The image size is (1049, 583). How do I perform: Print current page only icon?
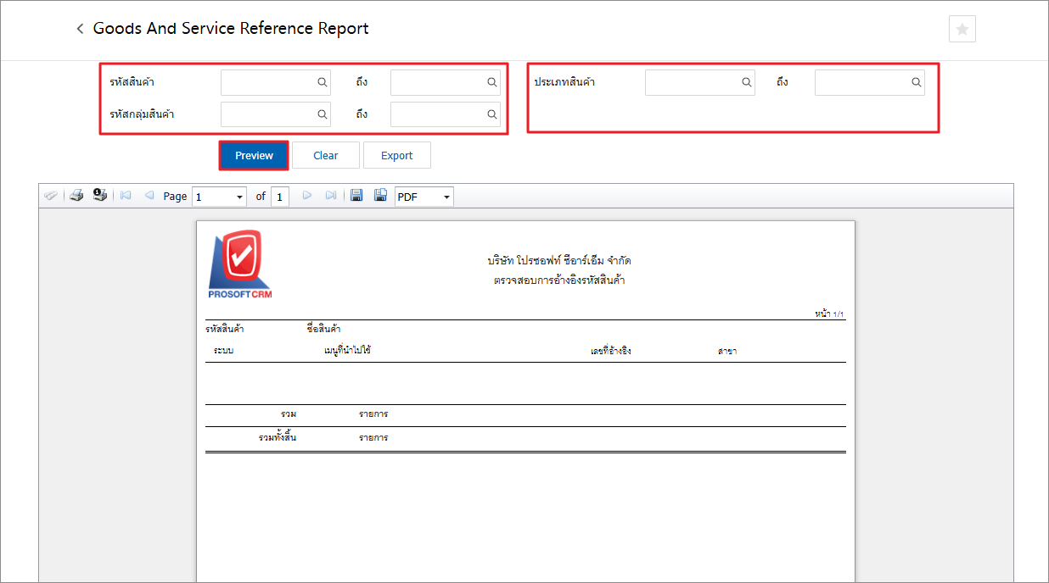[100, 196]
